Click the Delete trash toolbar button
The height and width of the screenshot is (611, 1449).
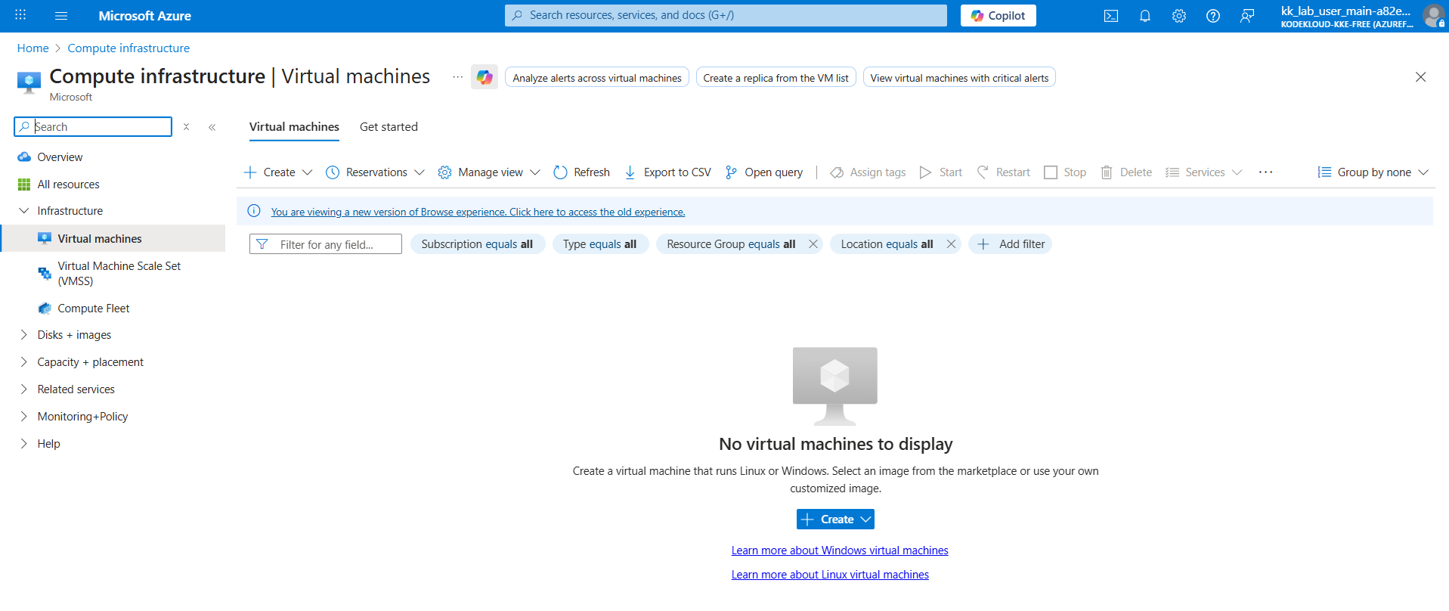coord(1126,172)
